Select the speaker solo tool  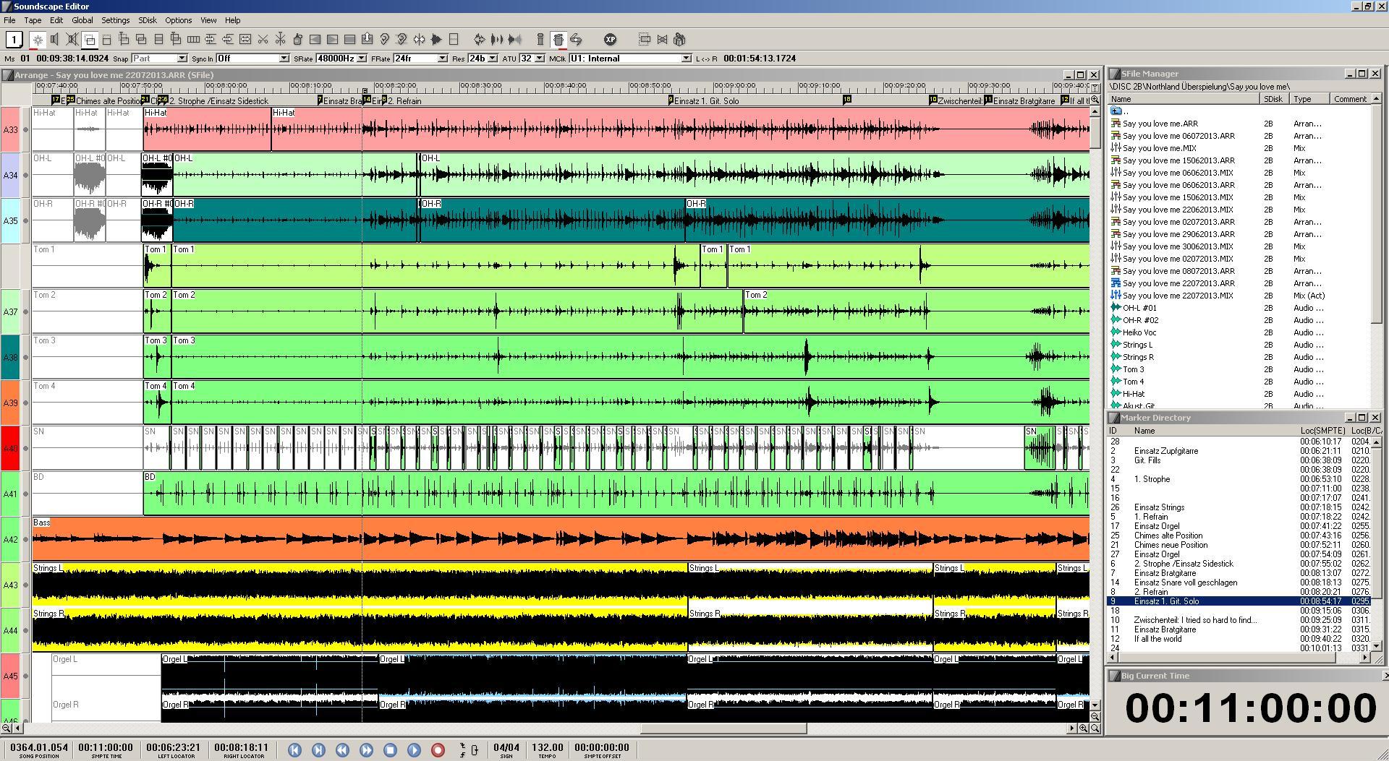[55, 40]
